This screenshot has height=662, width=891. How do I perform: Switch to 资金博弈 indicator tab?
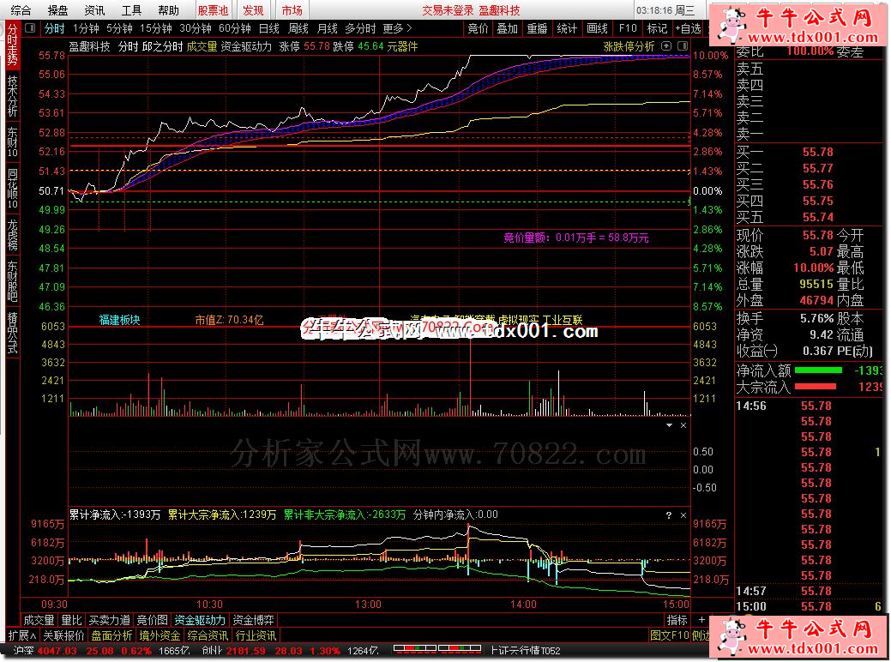click(253, 620)
